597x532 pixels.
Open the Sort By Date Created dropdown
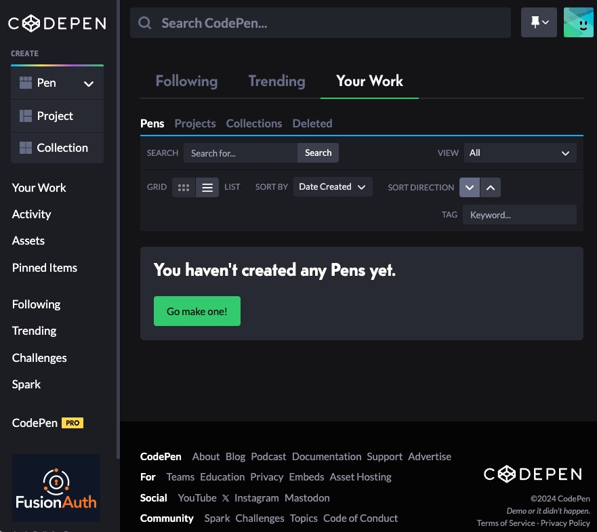tap(332, 187)
